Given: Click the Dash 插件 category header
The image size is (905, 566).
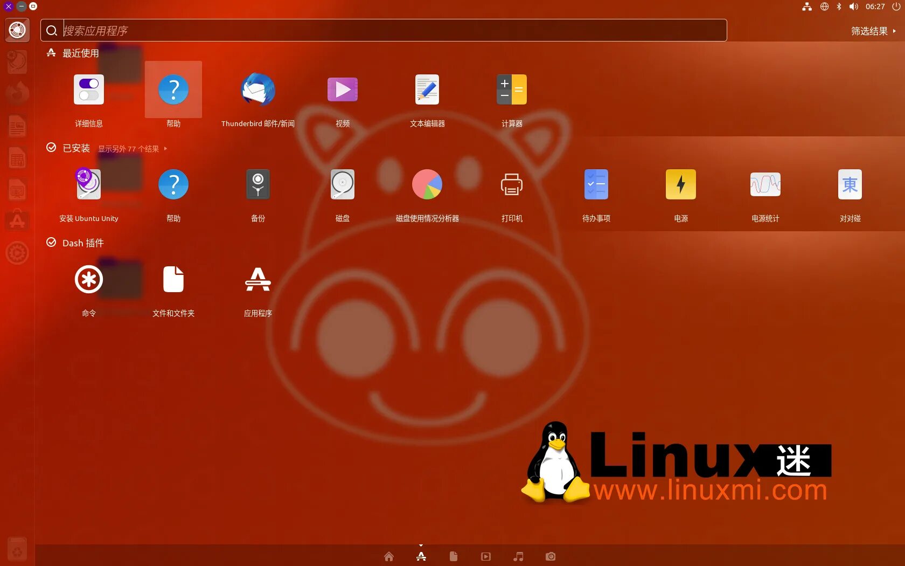Looking at the screenshot, I should pyautogui.click(x=83, y=243).
